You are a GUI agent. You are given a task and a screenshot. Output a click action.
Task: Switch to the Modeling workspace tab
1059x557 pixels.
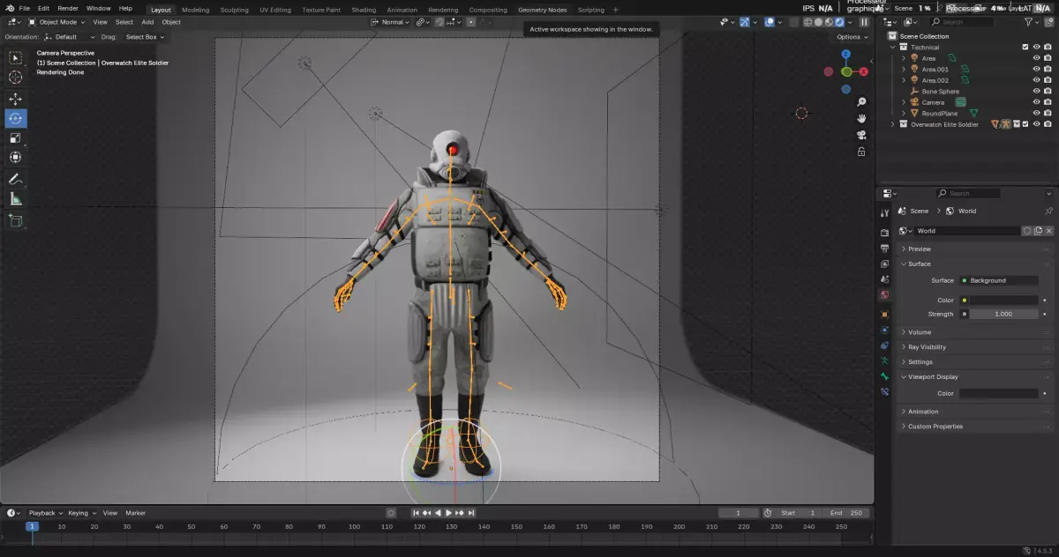[196, 10]
